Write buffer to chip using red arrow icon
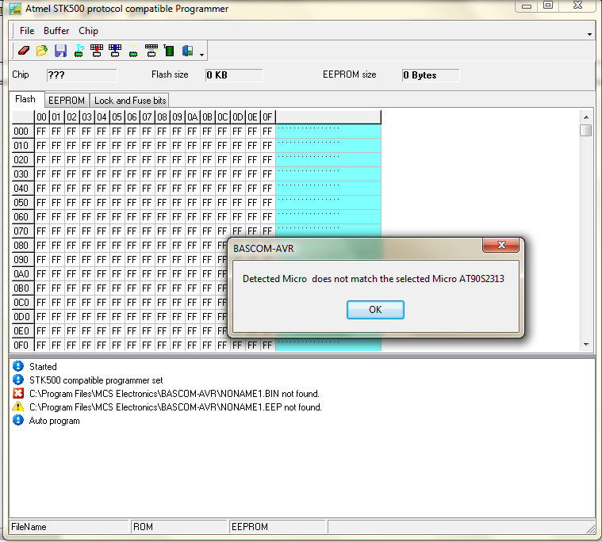Image resolution: width=602 pixels, height=542 pixels. click(x=97, y=51)
